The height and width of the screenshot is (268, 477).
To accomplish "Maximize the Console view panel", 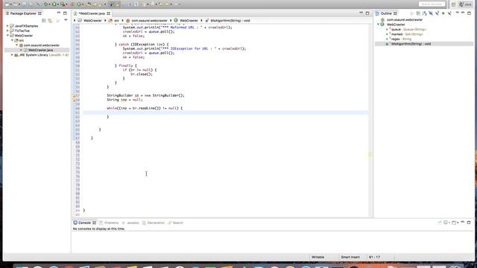I will [469, 223].
